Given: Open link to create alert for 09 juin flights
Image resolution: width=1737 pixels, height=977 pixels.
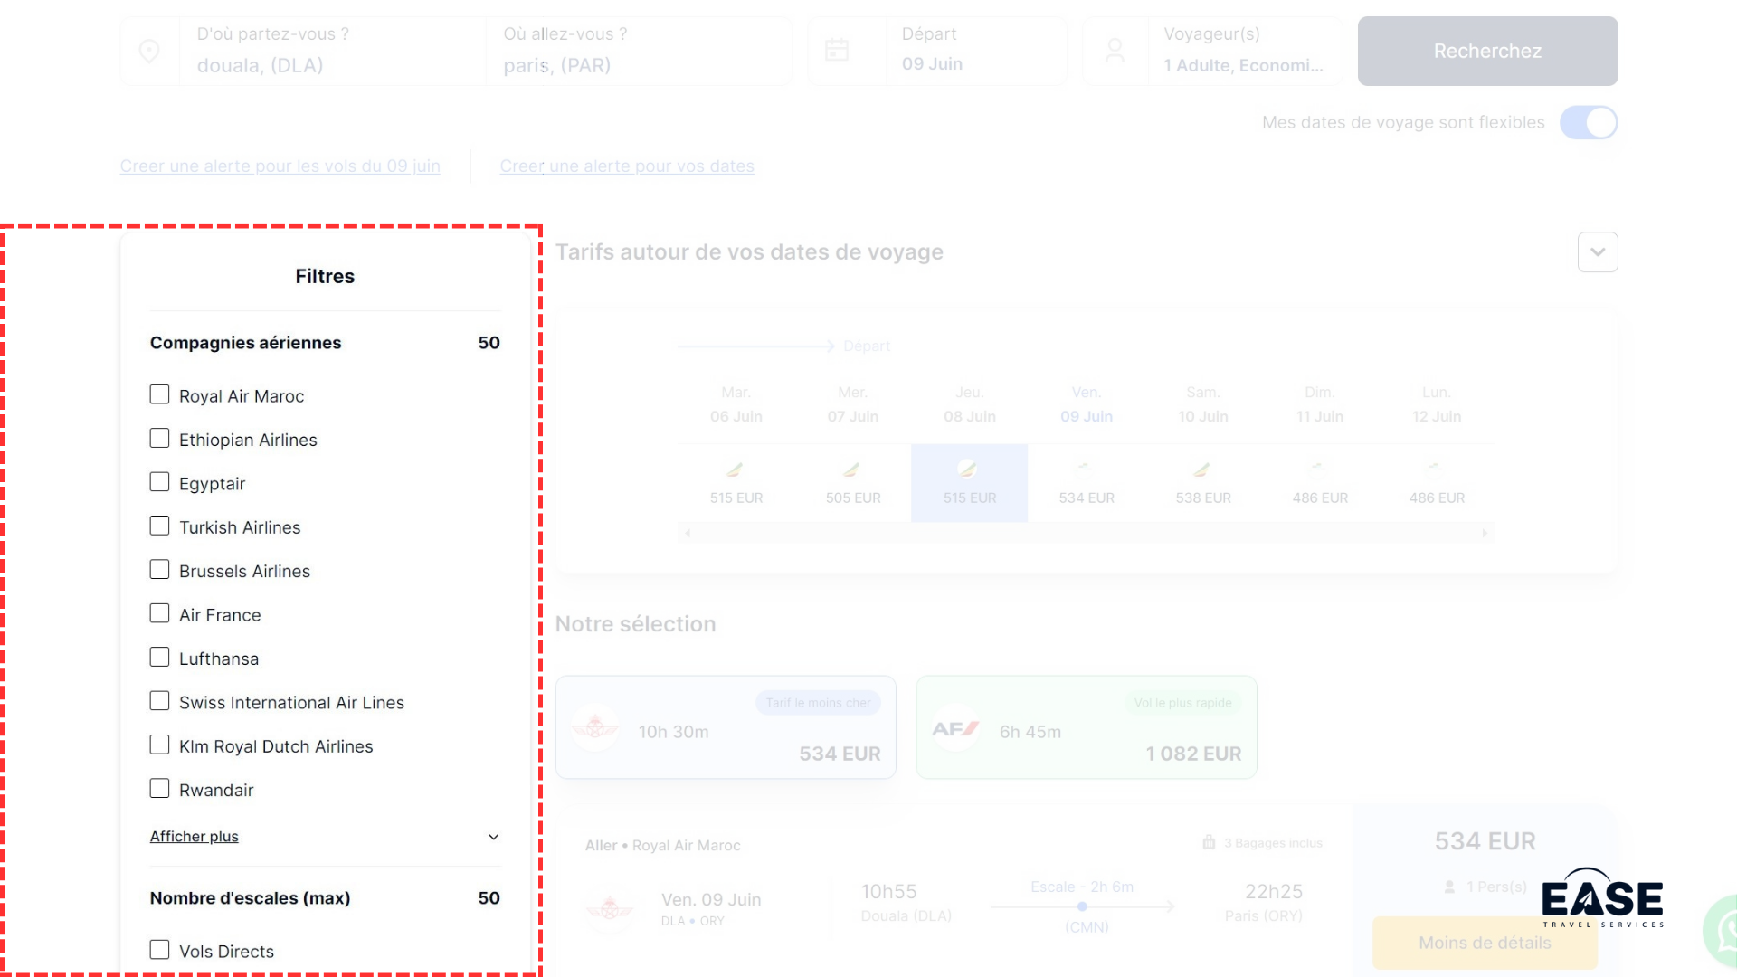Looking at the screenshot, I should point(280,166).
